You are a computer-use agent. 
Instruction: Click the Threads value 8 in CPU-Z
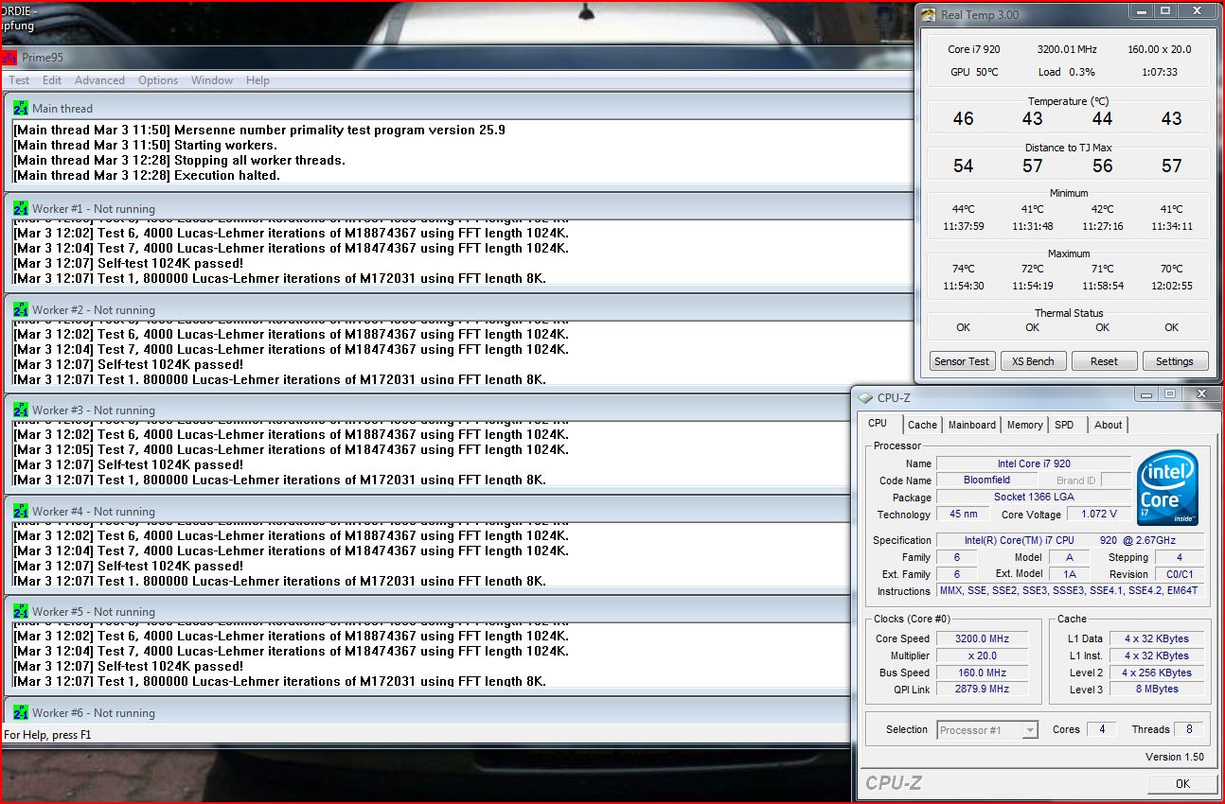tap(1189, 729)
